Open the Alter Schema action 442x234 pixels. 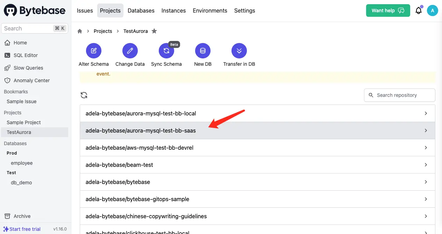(93, 55)
